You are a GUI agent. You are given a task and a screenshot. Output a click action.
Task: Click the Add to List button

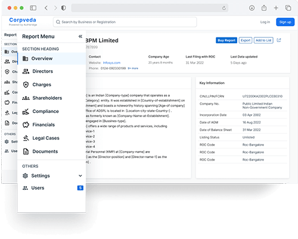263,40
